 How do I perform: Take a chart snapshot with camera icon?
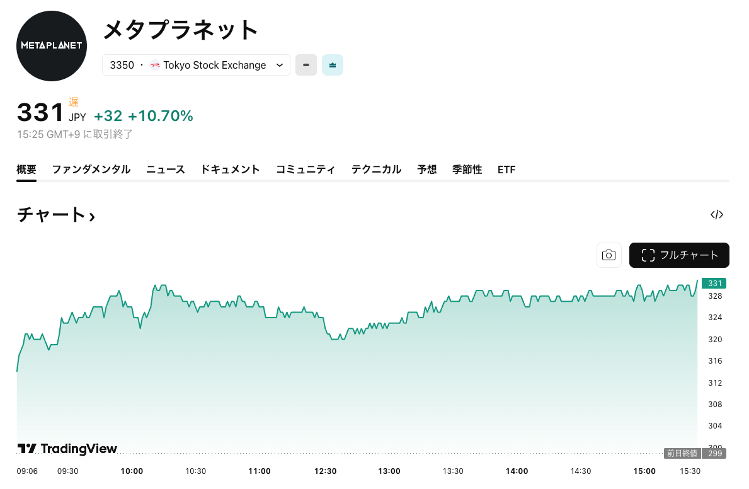click(609, 255)
